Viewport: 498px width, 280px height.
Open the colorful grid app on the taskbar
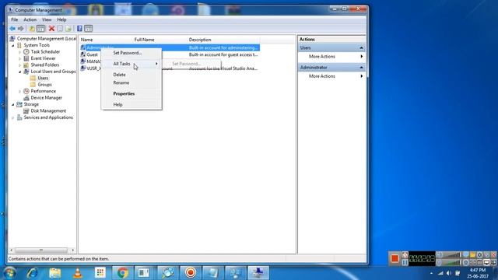point(100,273)
